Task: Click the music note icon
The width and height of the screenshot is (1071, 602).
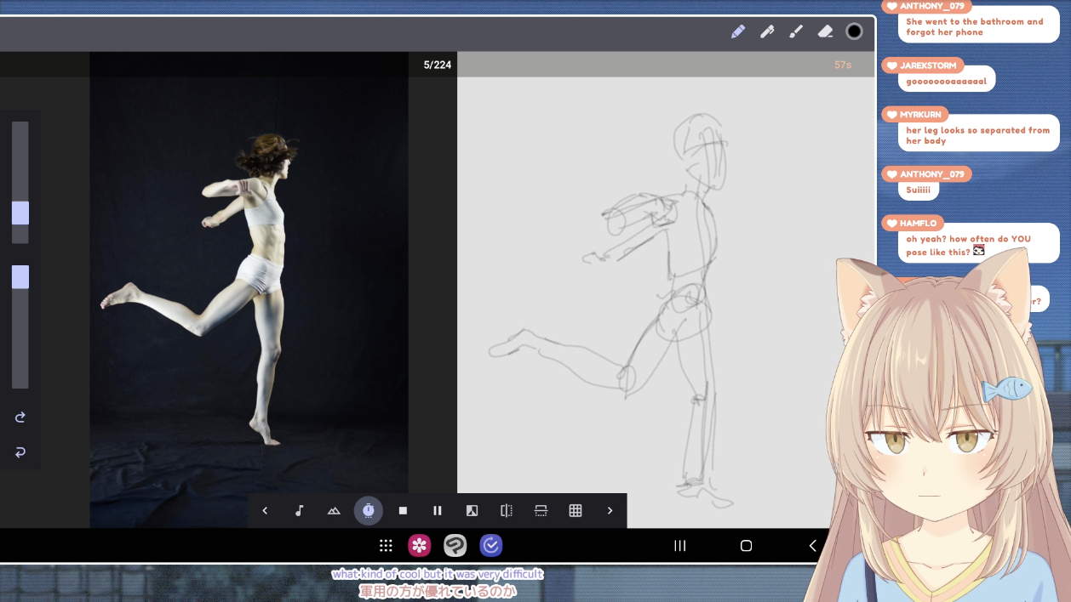Action: coord(299,511)
